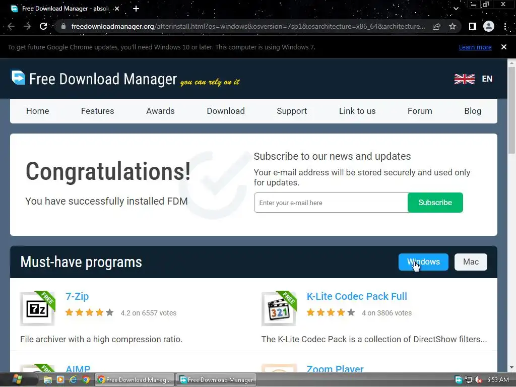Reload the page with the refresh icon
The height and width of the screenshot is (387, 516).
[43, 26]
